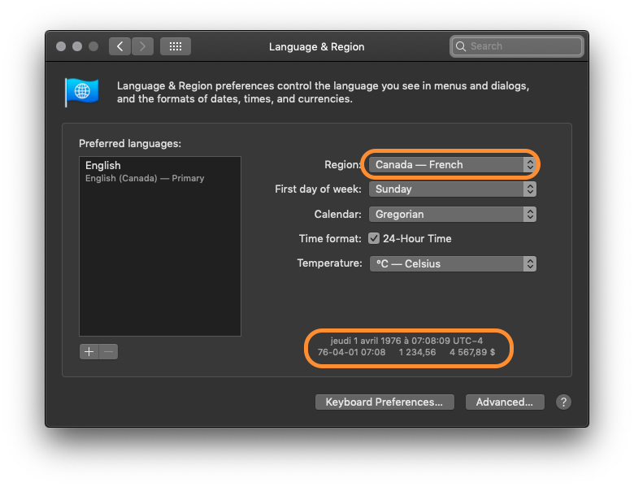The width and height of the screenshot is (634, 487).
Task: Click the minimize window button
Action: [x=77, y=46]
